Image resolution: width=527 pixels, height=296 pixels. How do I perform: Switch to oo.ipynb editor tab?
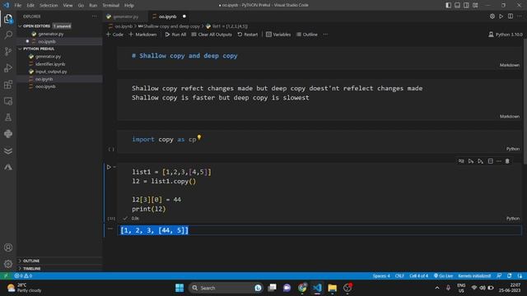(167, 16)
